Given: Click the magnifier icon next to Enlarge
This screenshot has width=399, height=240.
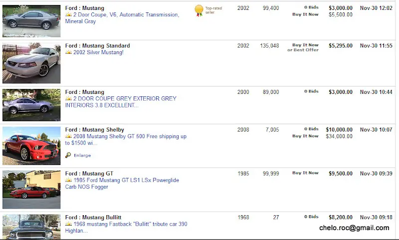Looking at the screenshot, I should tap(68, 156).
